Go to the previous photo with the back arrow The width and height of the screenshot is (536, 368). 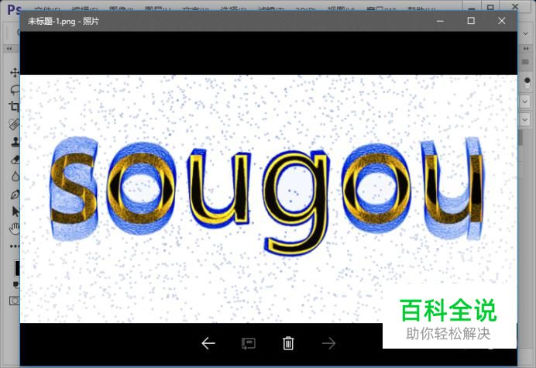coord(208,343)
